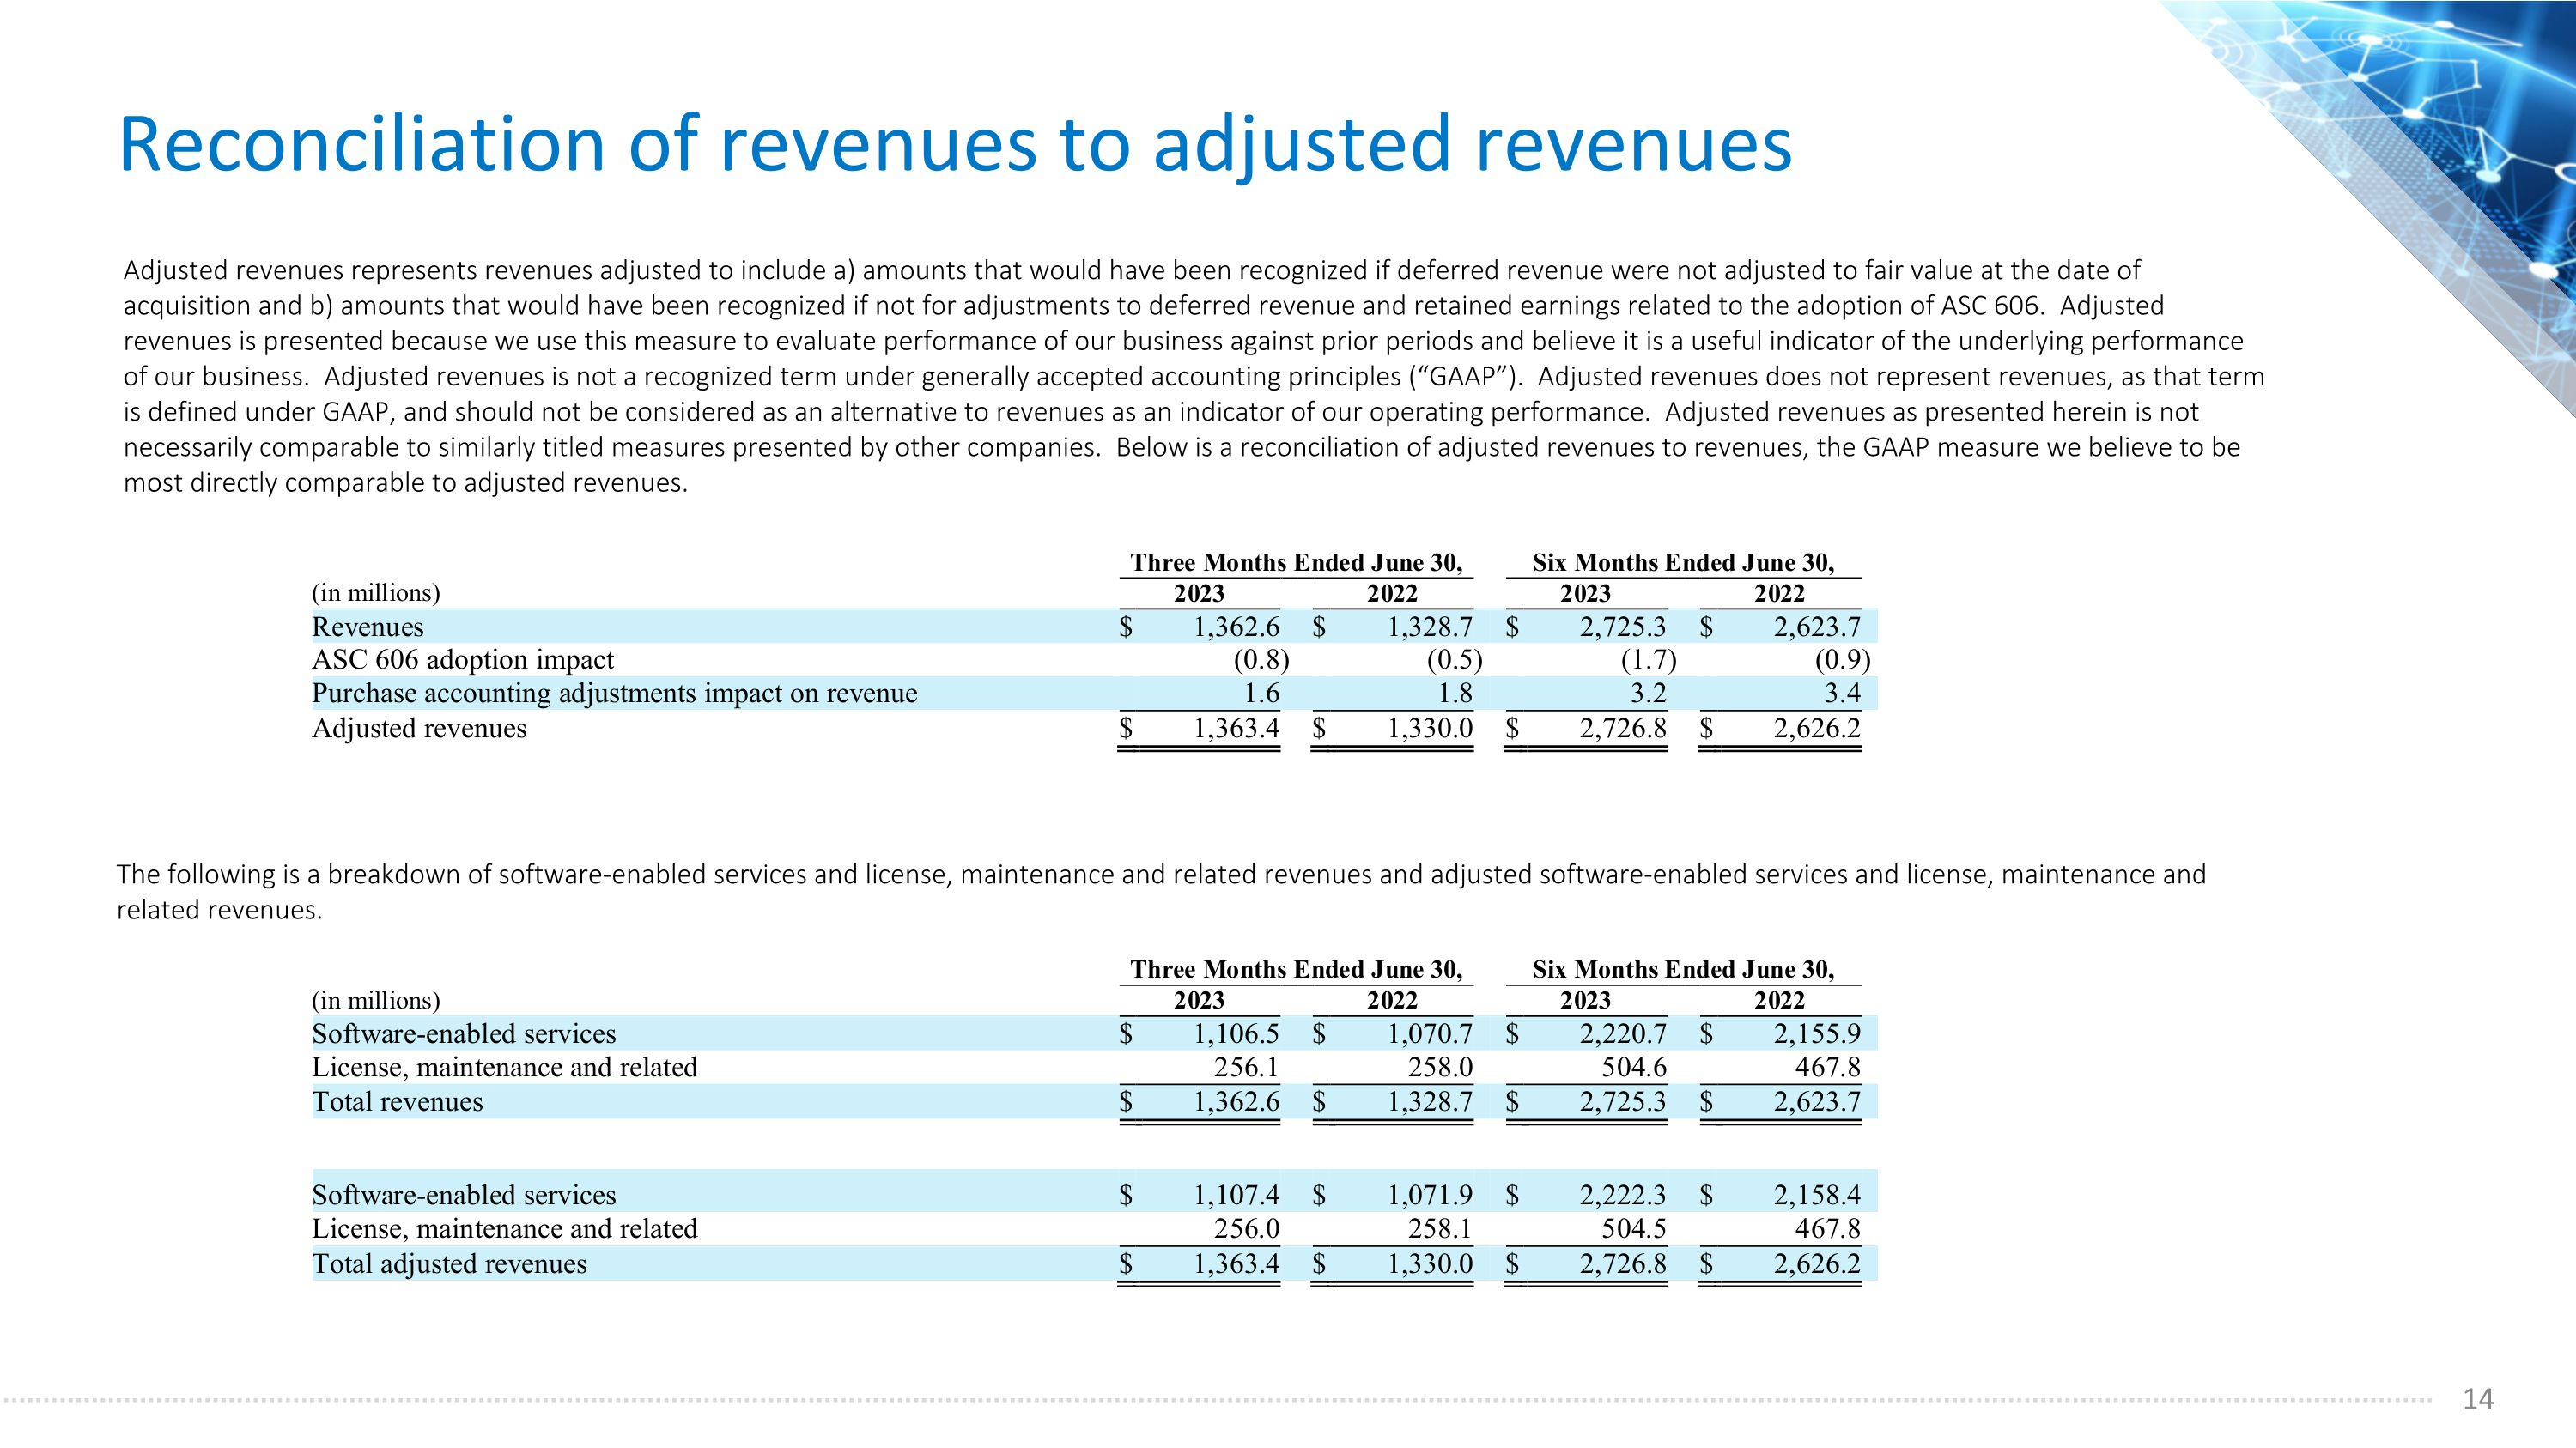Click 'Total adjusted revenues' row label

(449, 1264)
